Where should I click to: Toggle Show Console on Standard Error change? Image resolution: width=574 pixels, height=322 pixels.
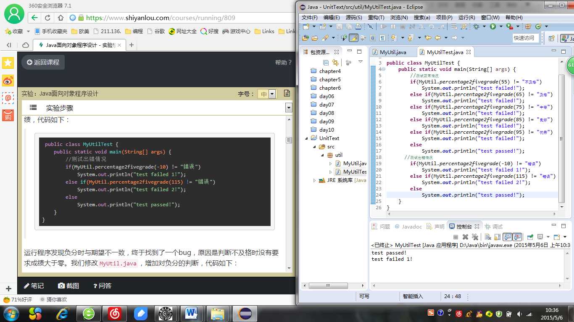pyautogui.click(x=517, y=237)
